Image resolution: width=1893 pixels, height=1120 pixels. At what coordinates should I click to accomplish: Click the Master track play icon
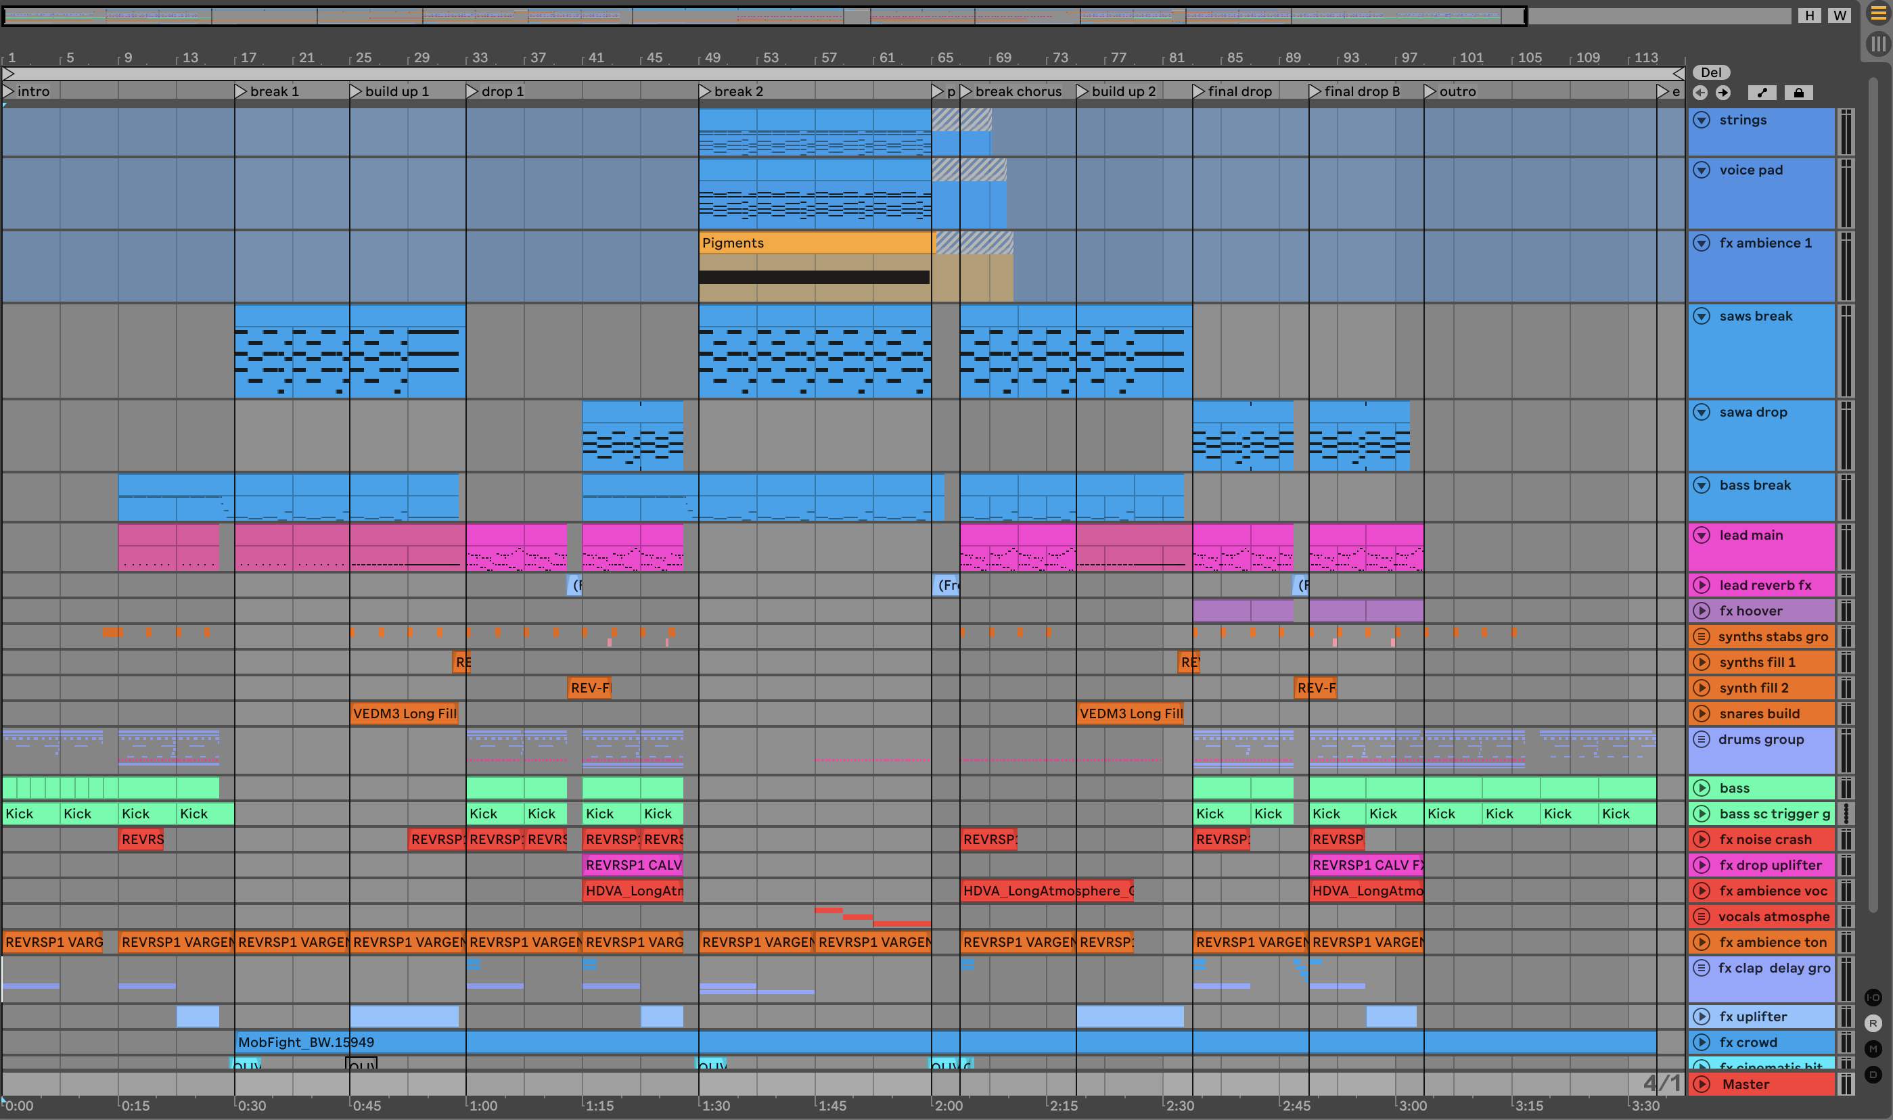[x=1702, y=1083]
